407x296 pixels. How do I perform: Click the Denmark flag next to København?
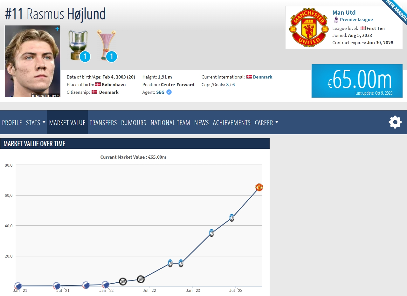[x=98, y=85]
